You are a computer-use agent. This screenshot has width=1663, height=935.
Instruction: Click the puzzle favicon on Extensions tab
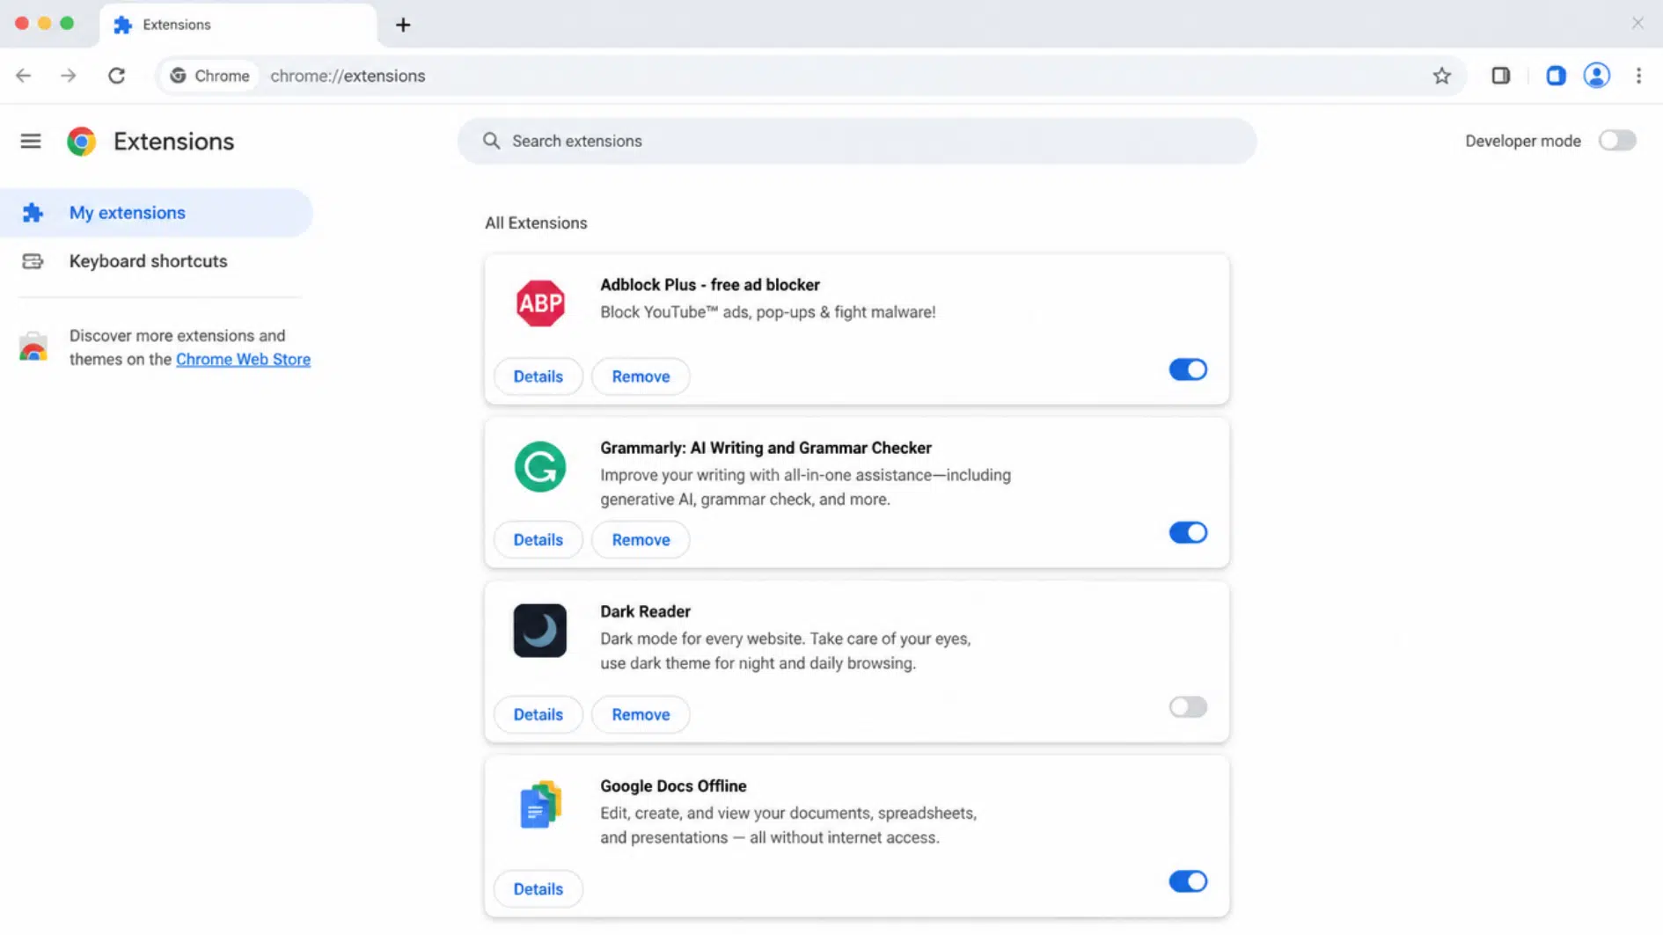123,25
